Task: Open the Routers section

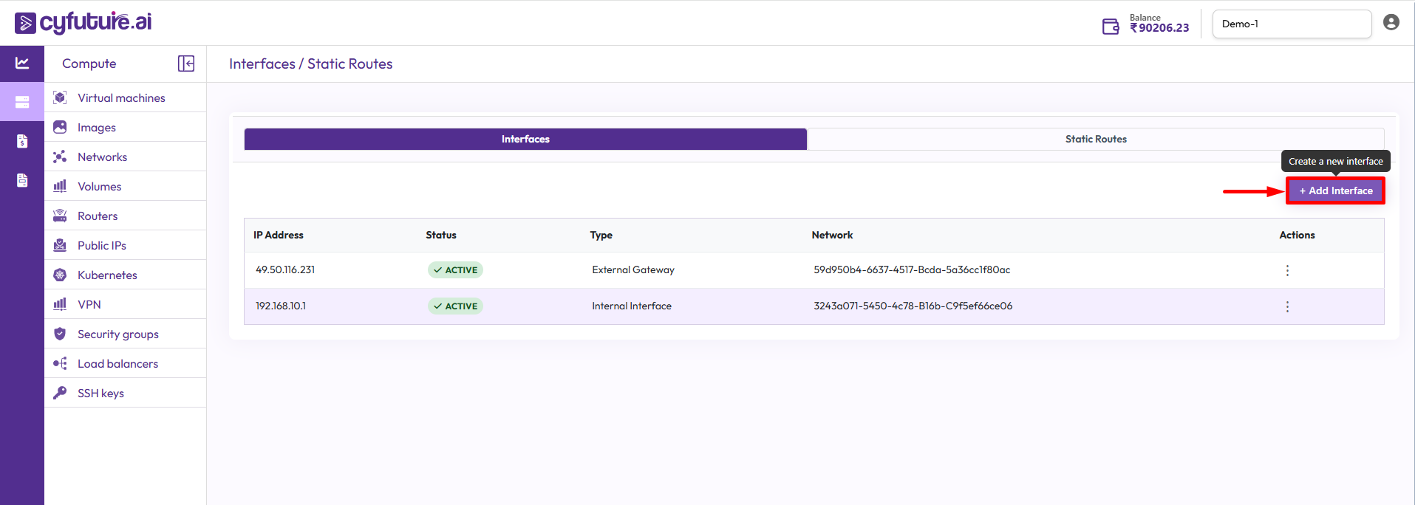Action: click(98, 216)
